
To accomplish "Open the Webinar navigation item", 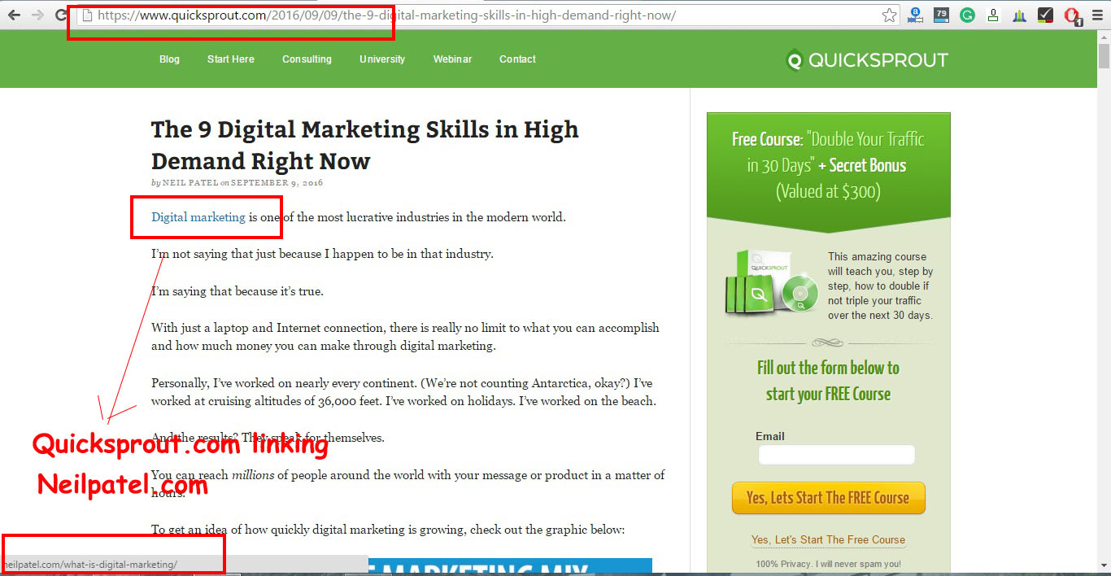I will tap(452, 59).
